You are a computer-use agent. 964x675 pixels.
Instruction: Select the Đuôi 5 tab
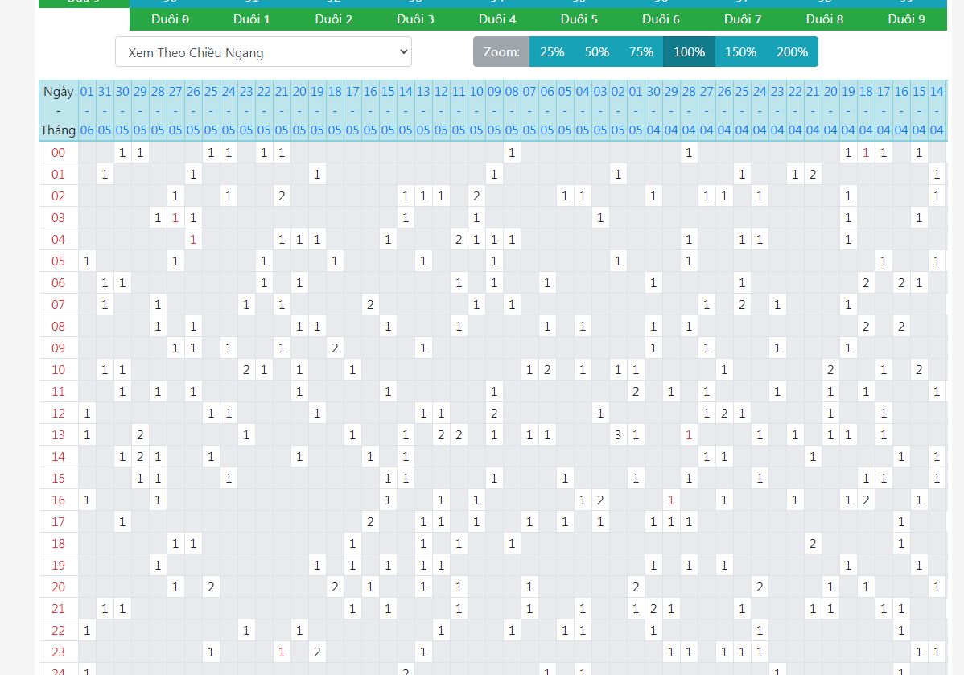[579, 19]
